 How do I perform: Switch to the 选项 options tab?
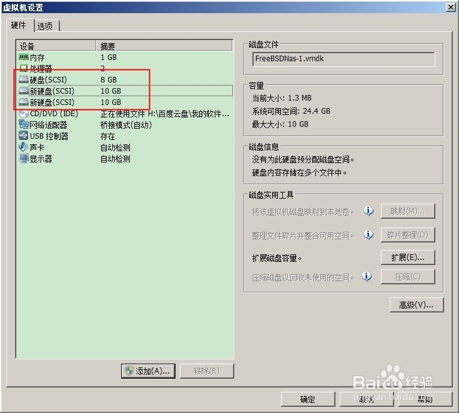point(46,26)
